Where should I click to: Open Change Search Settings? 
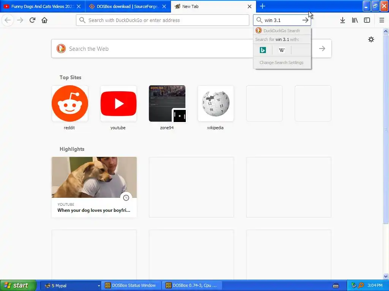click(x=281, y=63)
